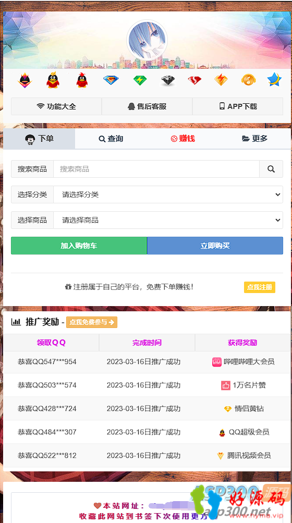This screenshot has height=523, width=292.
Task: Click row 恭喜QQ547***954
Action: (147, 361)
